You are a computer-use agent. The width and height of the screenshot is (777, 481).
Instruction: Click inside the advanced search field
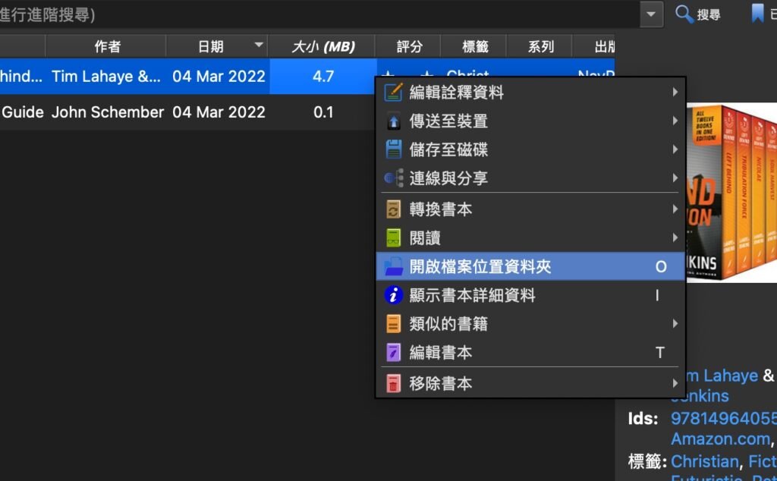[304, 14]
